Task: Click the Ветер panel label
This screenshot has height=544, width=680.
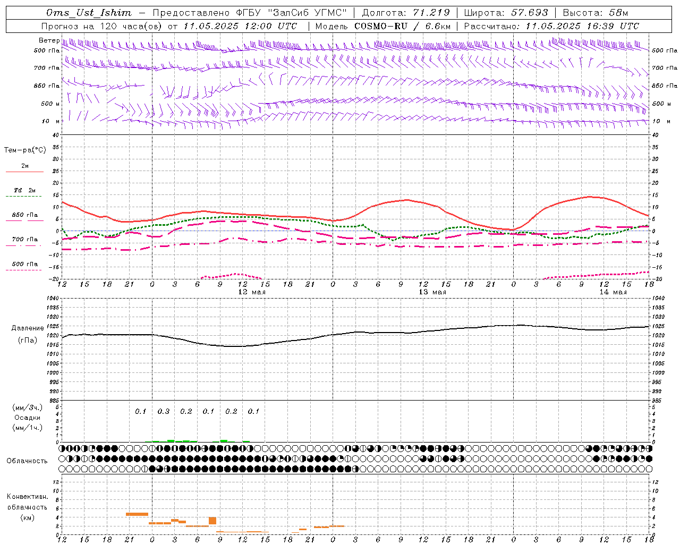Action: click(49, 40)
